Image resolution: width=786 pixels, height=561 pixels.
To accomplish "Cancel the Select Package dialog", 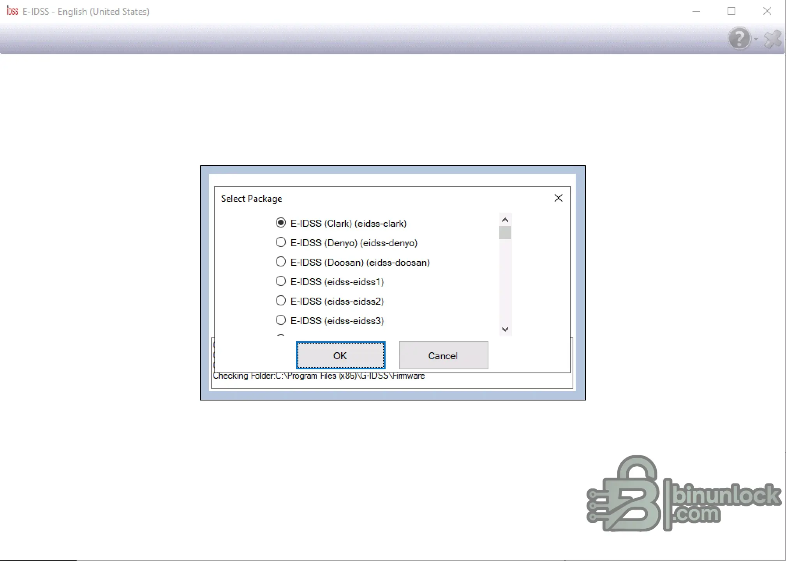I will tap(443, 355).
